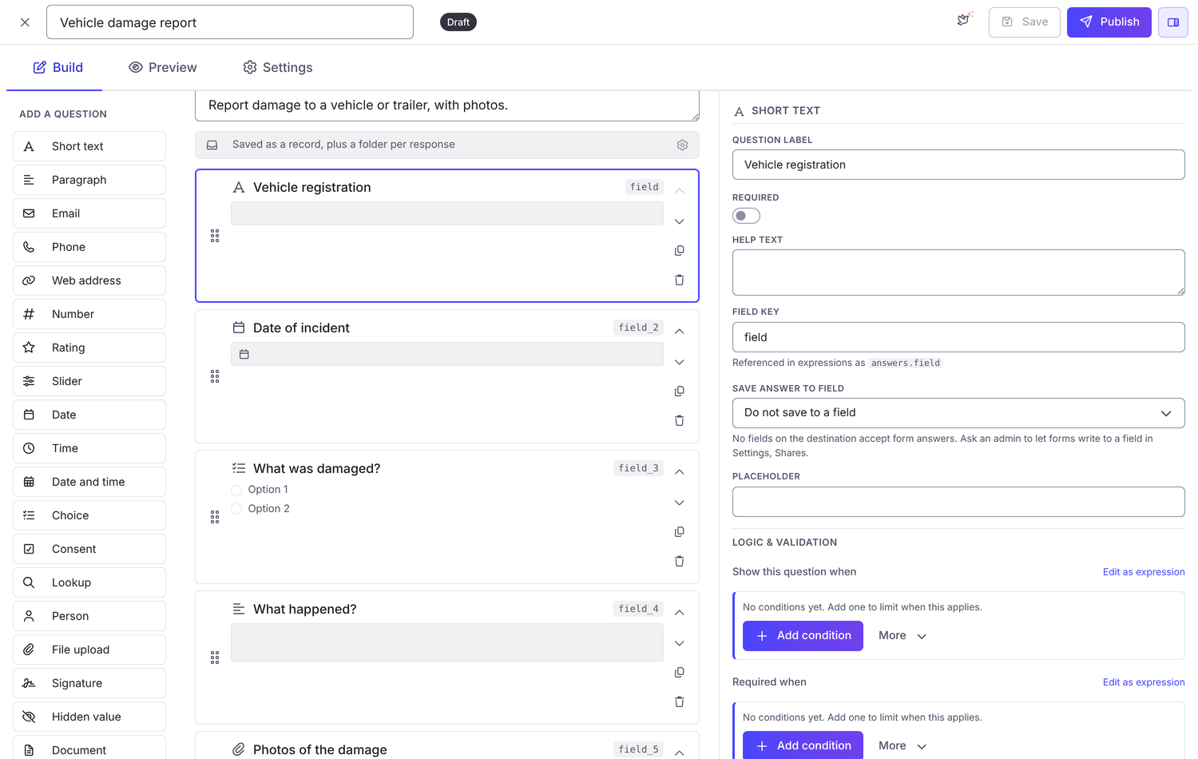Open record destination settings gear
The width and height of the screenshot is (1198, 759).
[x=682, y=145]
